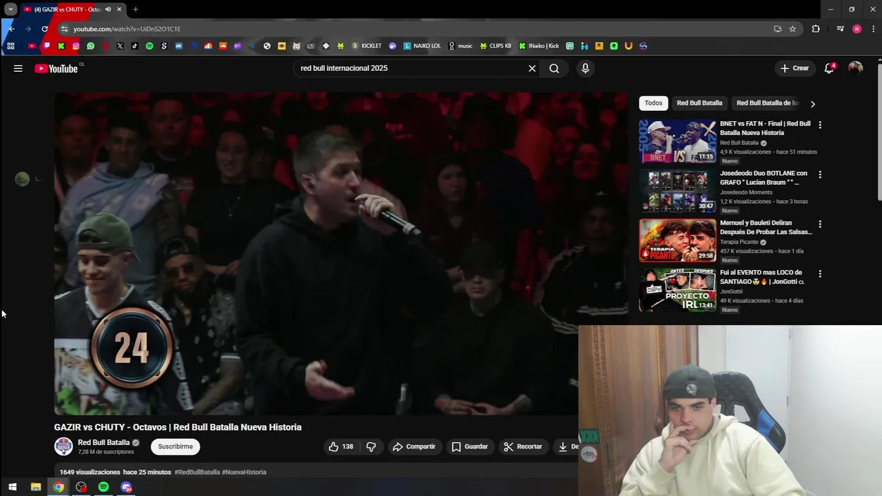The width and height of the screenshot is (882, 496).
Task: Open a new browser tab
Action: point(136,10)
